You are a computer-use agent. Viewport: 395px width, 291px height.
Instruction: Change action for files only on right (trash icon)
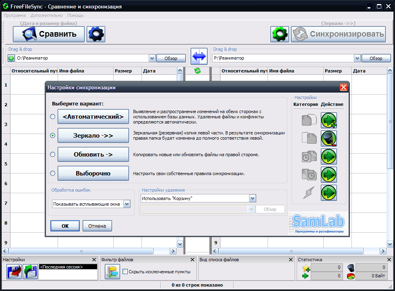(329, 138)
